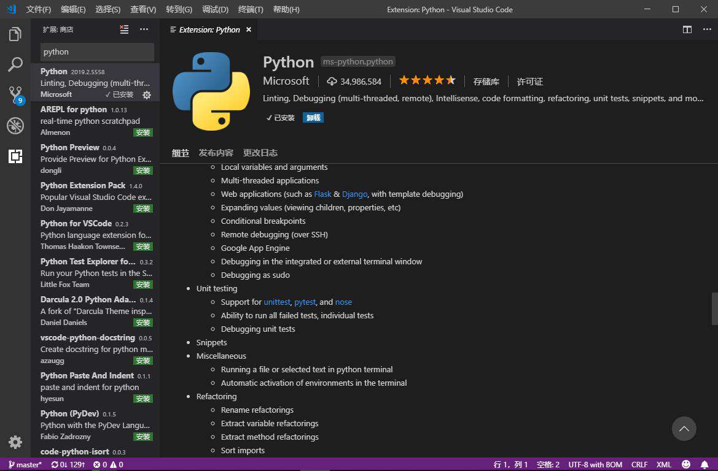Install Python Test Explorer extension
The image size is (718, 471).
(143, 285)
